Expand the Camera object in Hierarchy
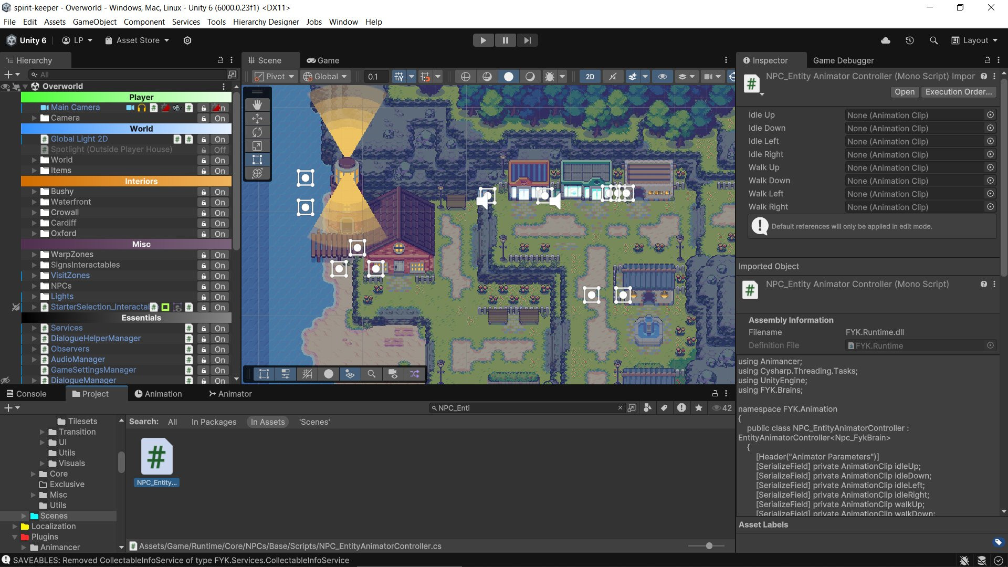The height and width of the screenshot is (567, 1008). coord(34,118)
